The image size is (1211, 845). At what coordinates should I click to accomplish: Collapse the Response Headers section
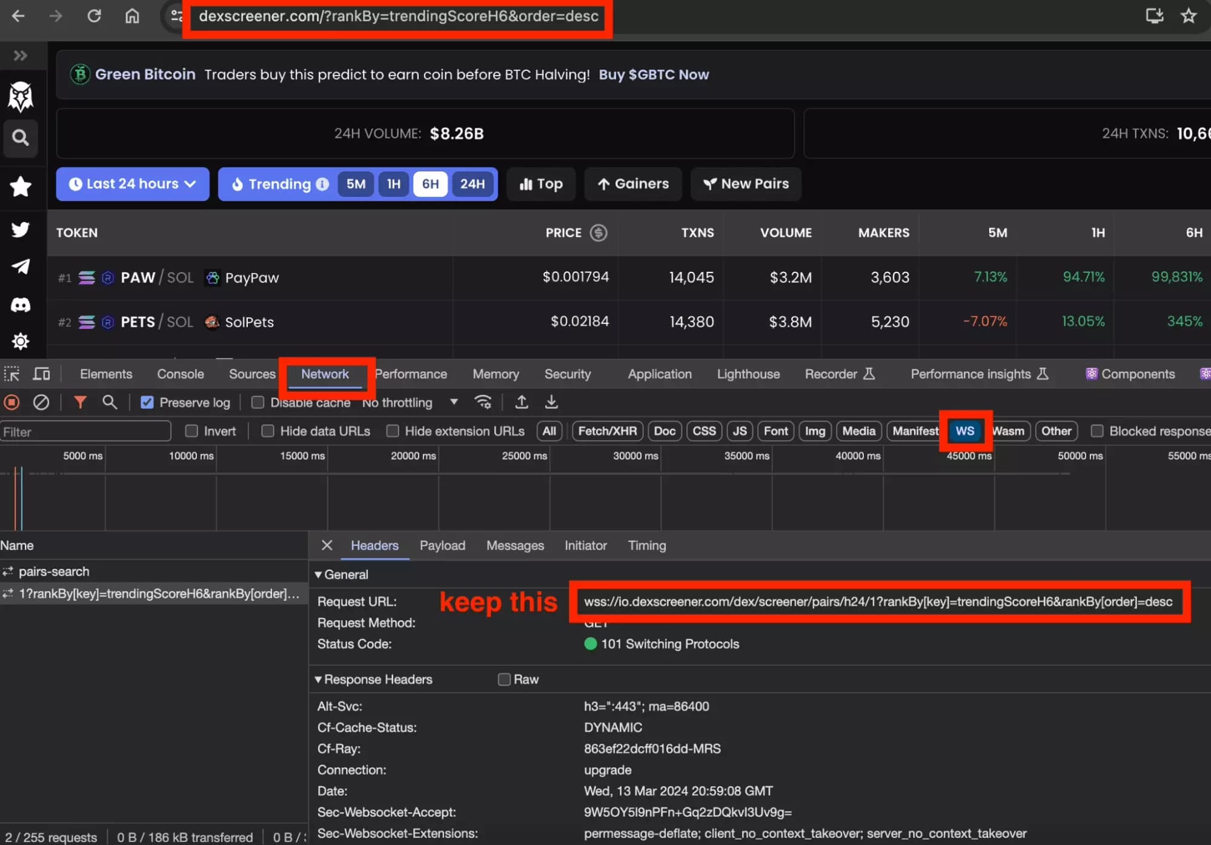tap(318, 679)
